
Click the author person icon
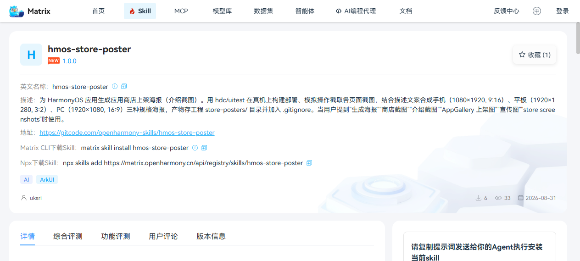24,198
